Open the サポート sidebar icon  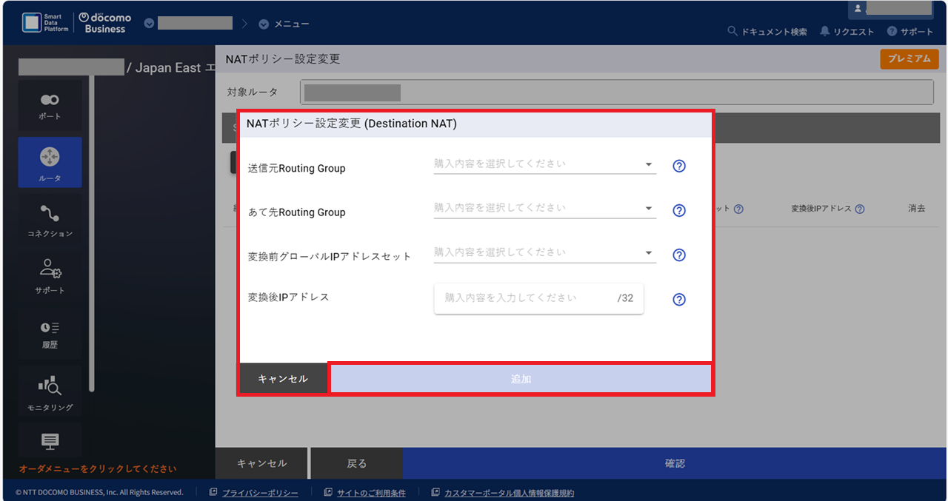[50, 275]
